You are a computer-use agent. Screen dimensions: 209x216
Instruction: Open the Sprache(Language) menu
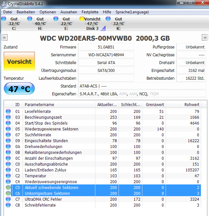point(132,12)
